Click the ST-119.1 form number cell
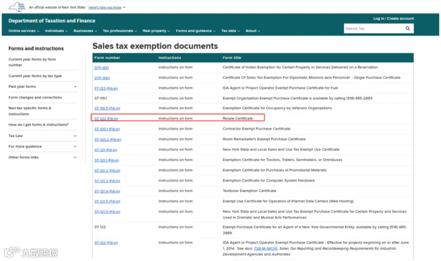 pos(100,98)
